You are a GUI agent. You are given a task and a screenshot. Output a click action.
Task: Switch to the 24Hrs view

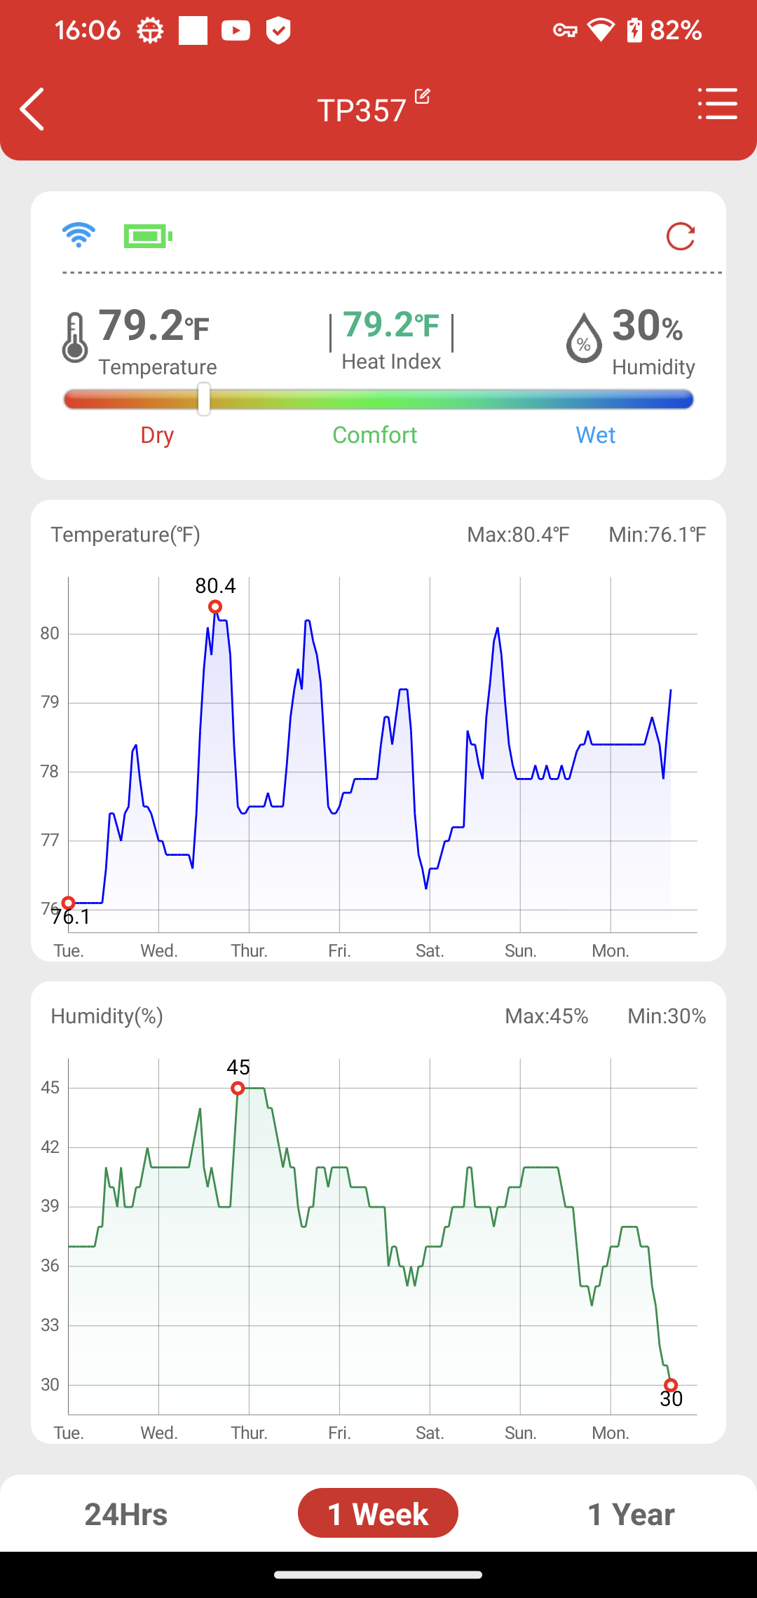pyautogui.click(x=126, y=1515)
